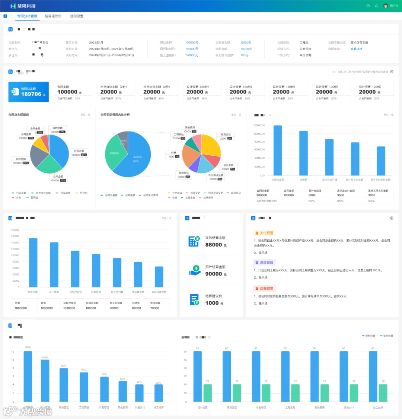The height and width of the screenshot is (419, 402).
Task: Click the 100元 补充协议金额 value
Action: pos(245,55)
